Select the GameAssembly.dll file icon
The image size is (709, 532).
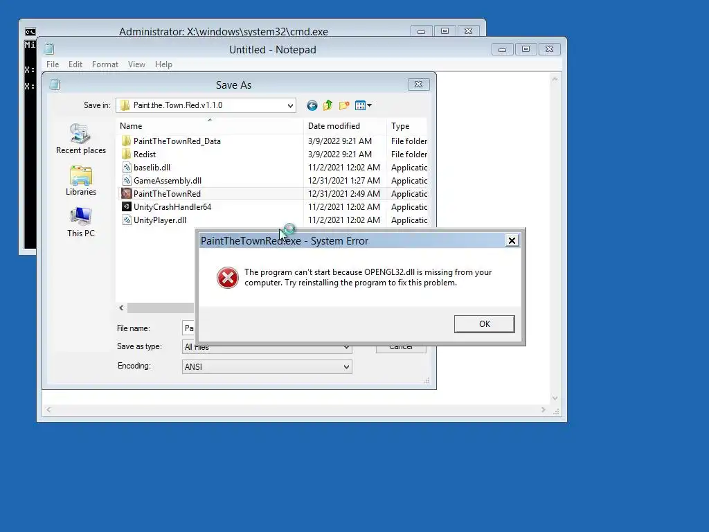tap(127, 181)
